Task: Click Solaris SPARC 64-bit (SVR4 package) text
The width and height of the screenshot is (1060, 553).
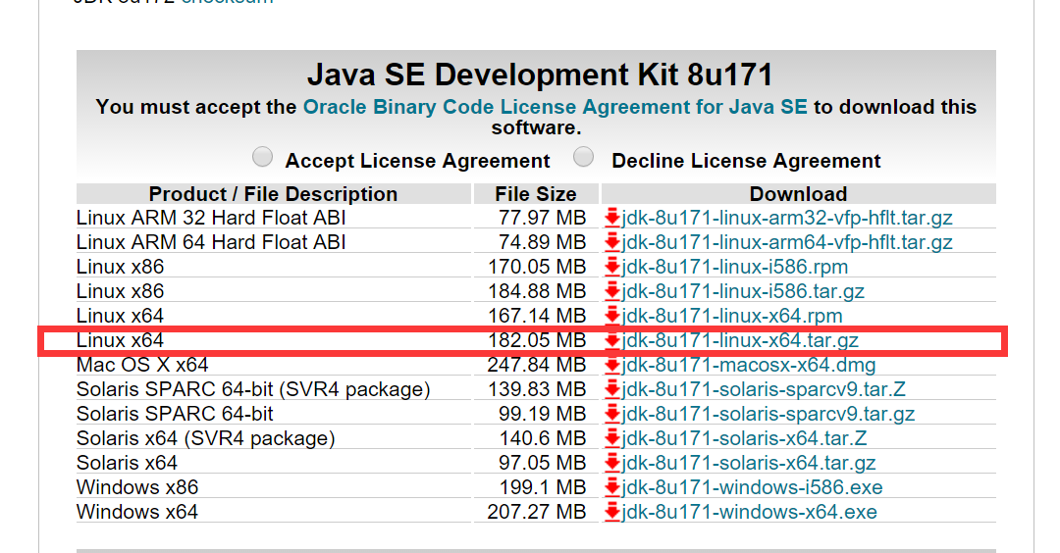Action: pyautogui.click(x=253, y=389)
